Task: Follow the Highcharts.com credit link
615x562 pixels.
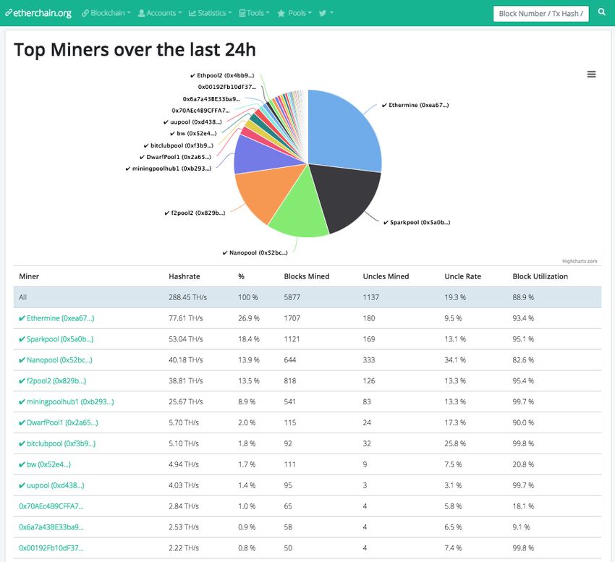Action: pyautogui.click(x=580, y=261)
